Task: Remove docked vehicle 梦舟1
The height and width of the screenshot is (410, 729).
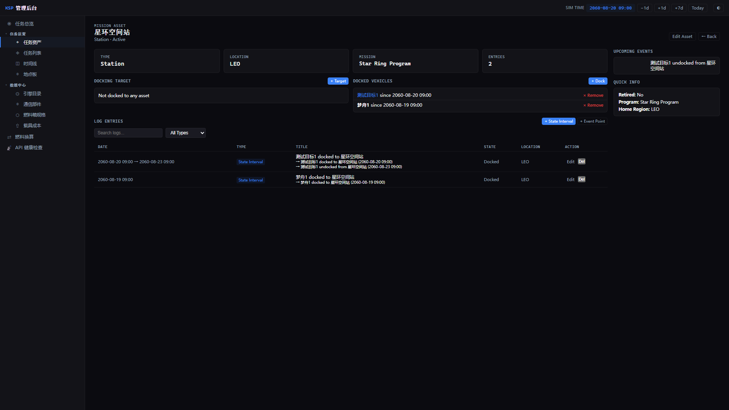Action: point(593,106)
